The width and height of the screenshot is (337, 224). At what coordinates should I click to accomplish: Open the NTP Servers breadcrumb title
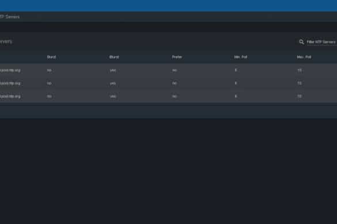click(10, 17)
